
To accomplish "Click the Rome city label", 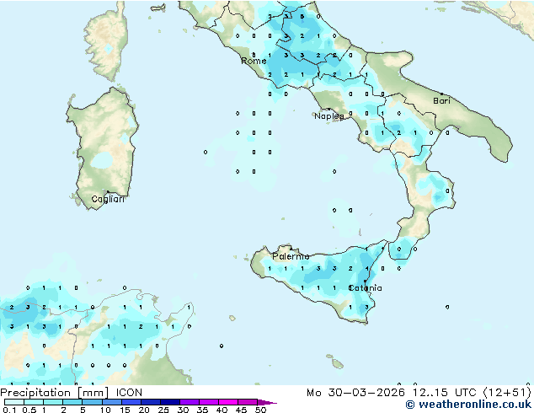I will click(254, 61).
